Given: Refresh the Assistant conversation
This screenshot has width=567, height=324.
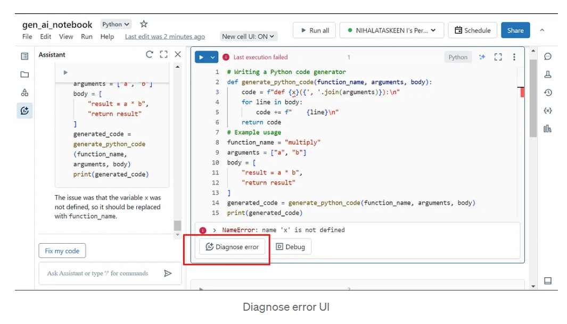Looking at the screenshot, I should (149, 54).
